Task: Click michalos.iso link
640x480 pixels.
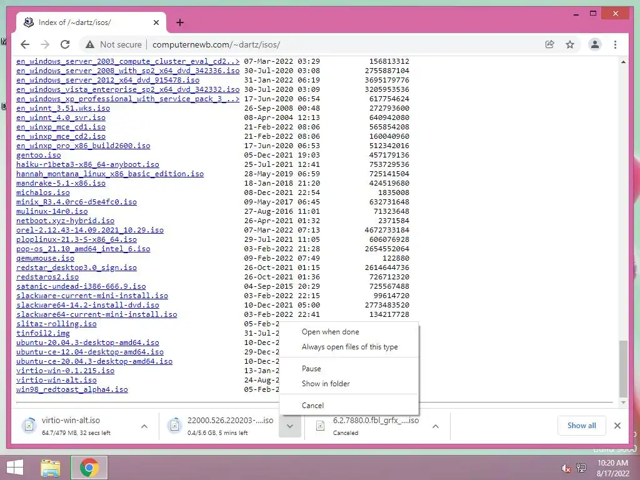Action: [43, 192]
